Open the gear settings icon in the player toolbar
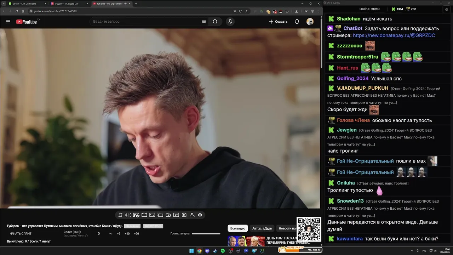Image resolution: width=453 pixels, height=255 pixels. (200, 215)
